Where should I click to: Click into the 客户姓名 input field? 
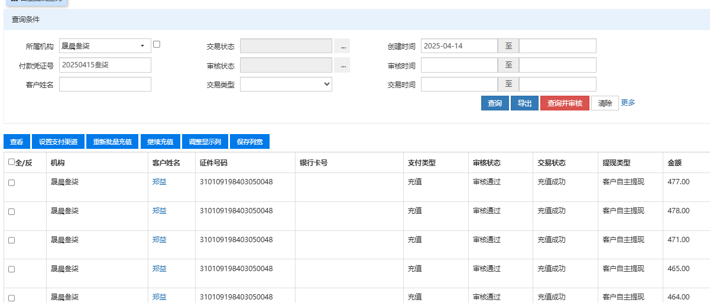[105, 84]
